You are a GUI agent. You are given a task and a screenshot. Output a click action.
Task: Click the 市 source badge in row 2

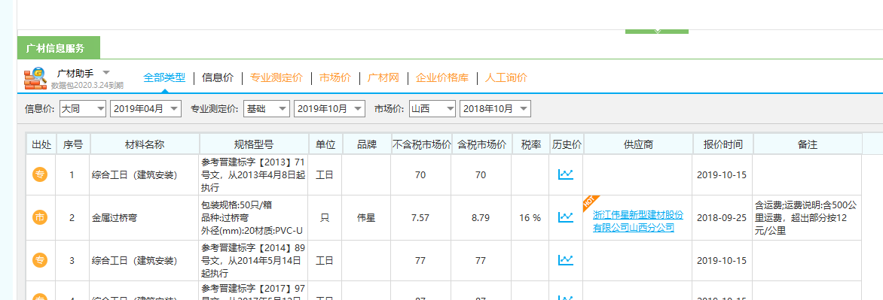[x=40, y=217]
